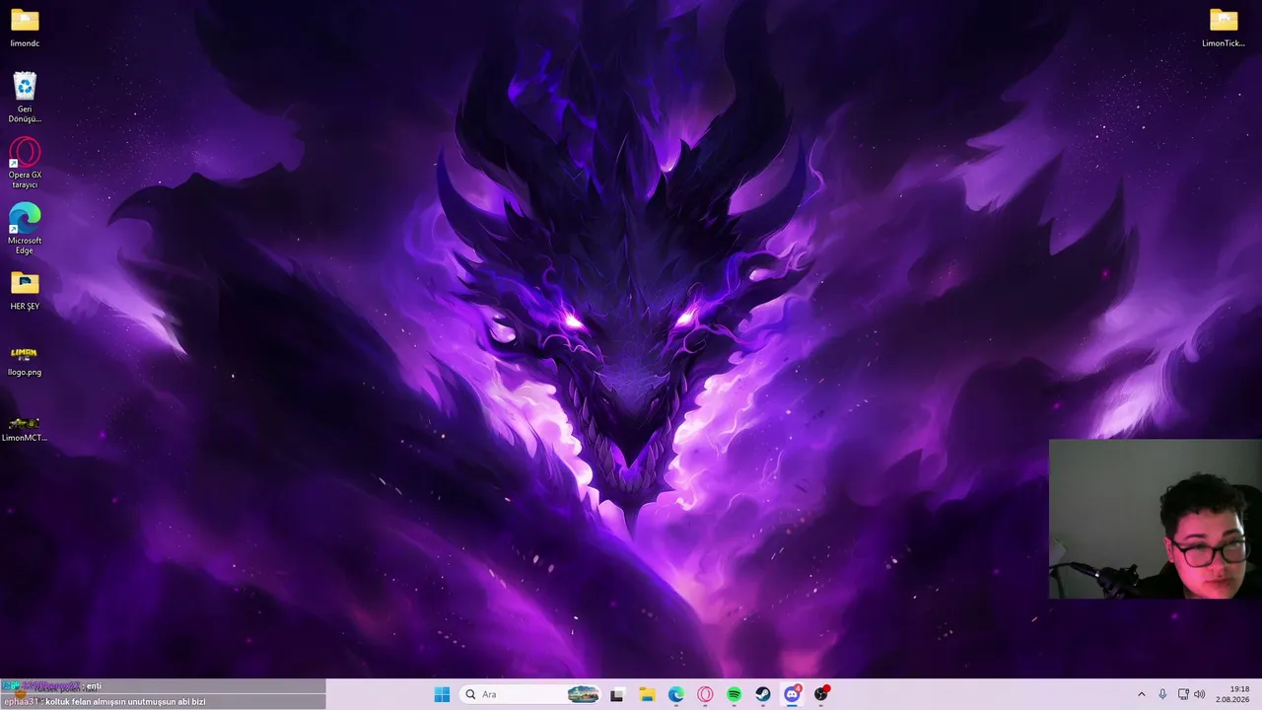The image size is (1262, 710).
Task: Switch to Discord in the taskbar
Action: [792, 694]
